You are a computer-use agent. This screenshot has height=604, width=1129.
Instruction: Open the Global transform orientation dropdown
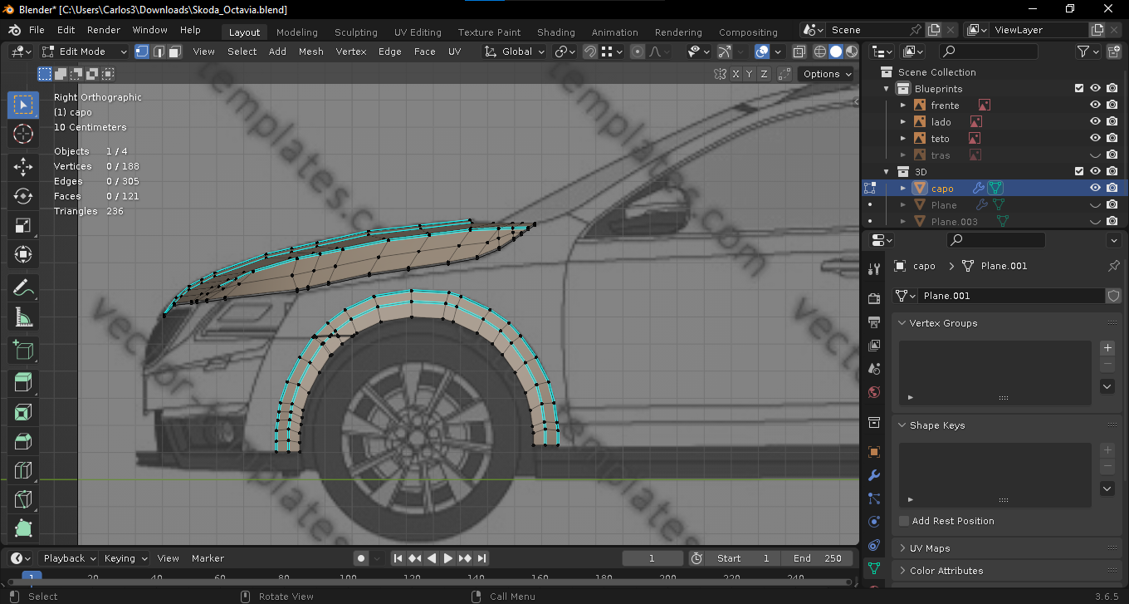coord(515,52)
